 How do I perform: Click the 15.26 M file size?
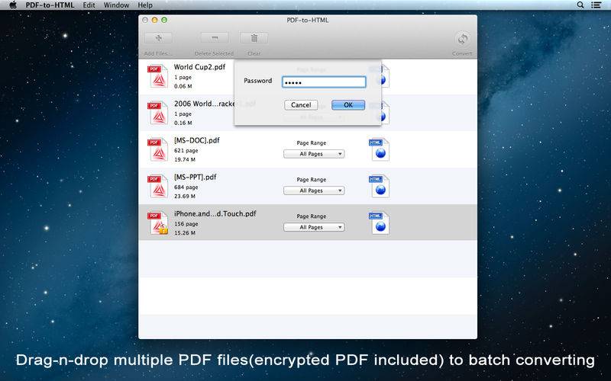click(x=185, y=233)
